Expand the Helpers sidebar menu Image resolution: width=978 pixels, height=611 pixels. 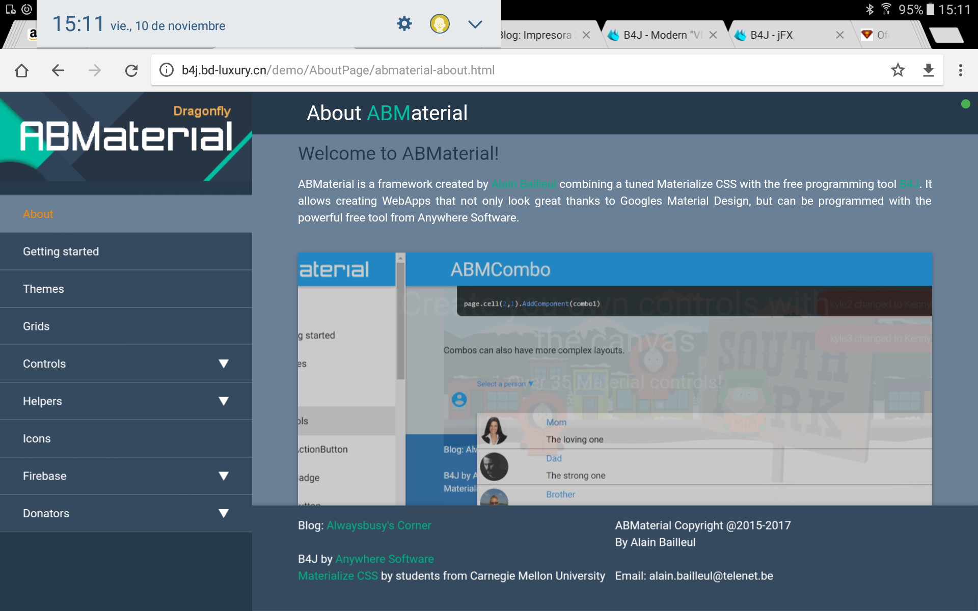[x=223, y=401]
